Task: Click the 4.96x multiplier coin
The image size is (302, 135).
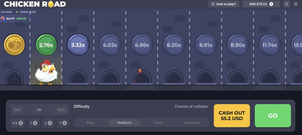Action: pos(142,45)
